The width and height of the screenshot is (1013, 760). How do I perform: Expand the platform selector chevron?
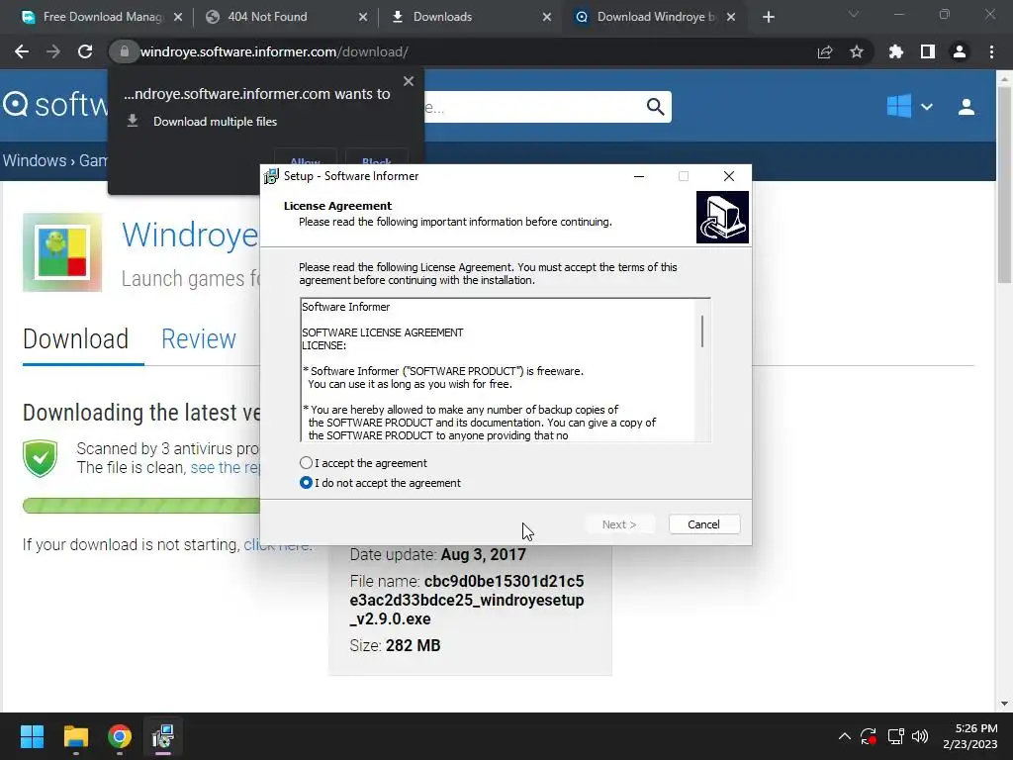926,107
